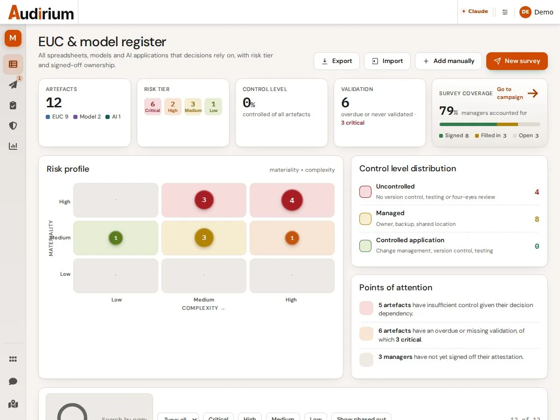Click the yellow bubble 3 in risk matrix

204,238
